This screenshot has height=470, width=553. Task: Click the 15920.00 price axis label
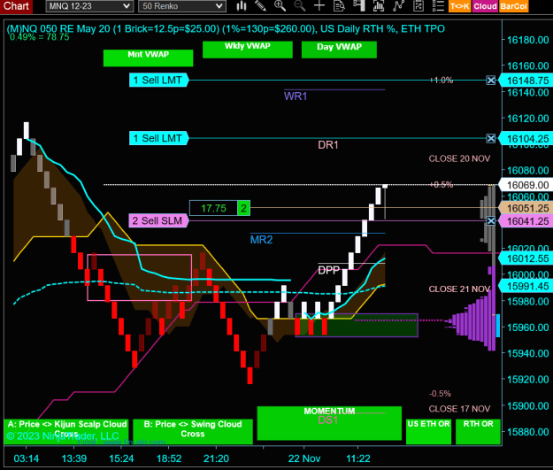(x=527, y=380)
